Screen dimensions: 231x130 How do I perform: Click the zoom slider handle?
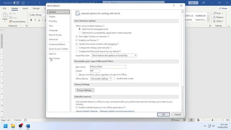click(213, 120)
